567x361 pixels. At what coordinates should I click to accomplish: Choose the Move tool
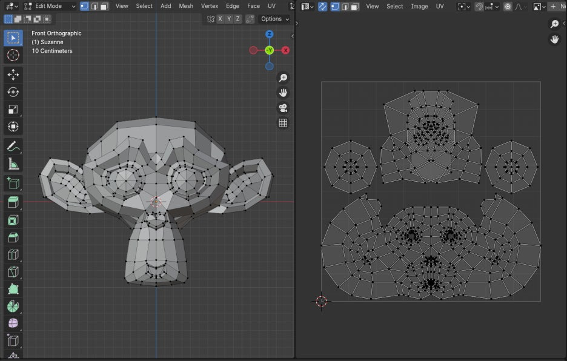pyautogui.click(x=13, y=75)
